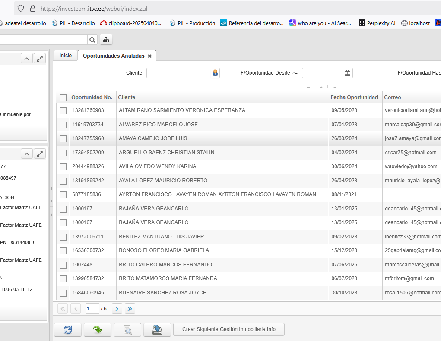Maximize the upper left panel
Image resolution: width=441 pixels, height=341 pixels.
pyautogui.click(x=40, y=59)
